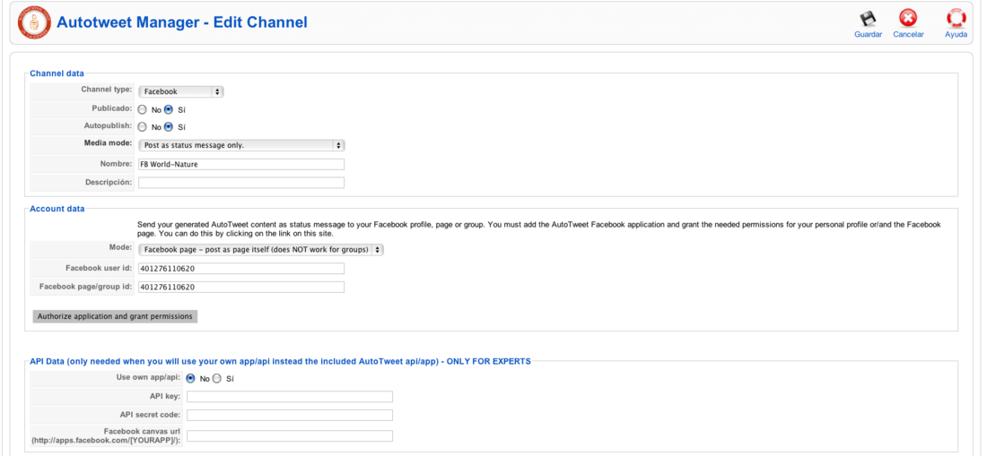Click the API secret code field
This screenshot has height=456, width=987.
click(290, 415)
